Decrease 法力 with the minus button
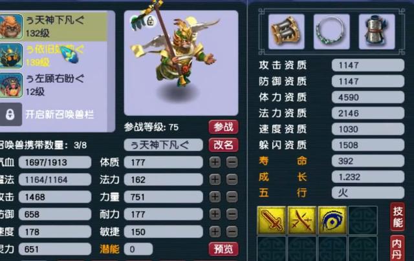 point(232,180)
